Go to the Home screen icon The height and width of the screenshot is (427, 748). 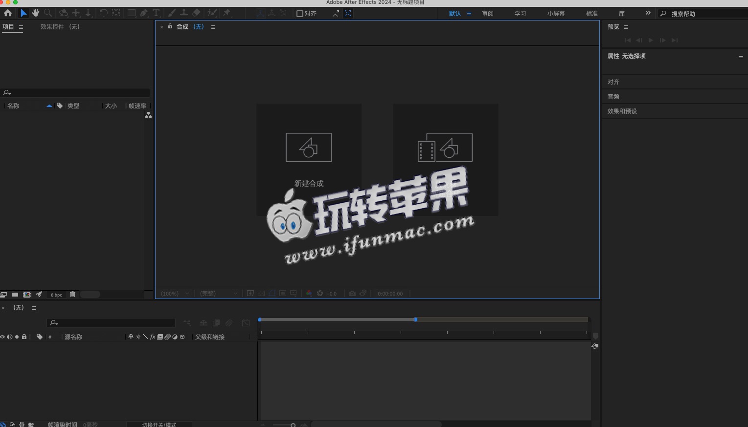click(x=8, y=13)
